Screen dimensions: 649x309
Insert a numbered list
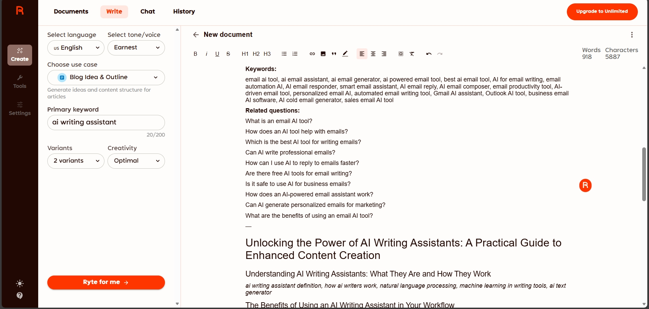pyautogui.click(x=295, y=54)
